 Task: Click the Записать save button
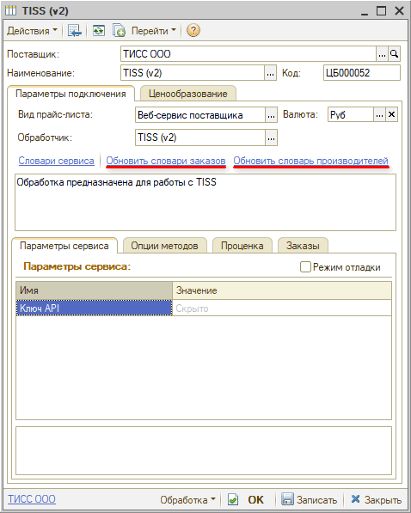click(x=310, y=500)
